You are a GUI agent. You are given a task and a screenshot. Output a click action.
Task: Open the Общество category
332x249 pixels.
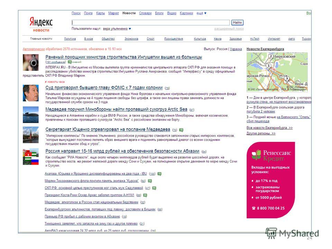tap(108, 39)
